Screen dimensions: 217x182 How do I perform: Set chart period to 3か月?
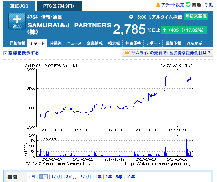pos(71,177)
